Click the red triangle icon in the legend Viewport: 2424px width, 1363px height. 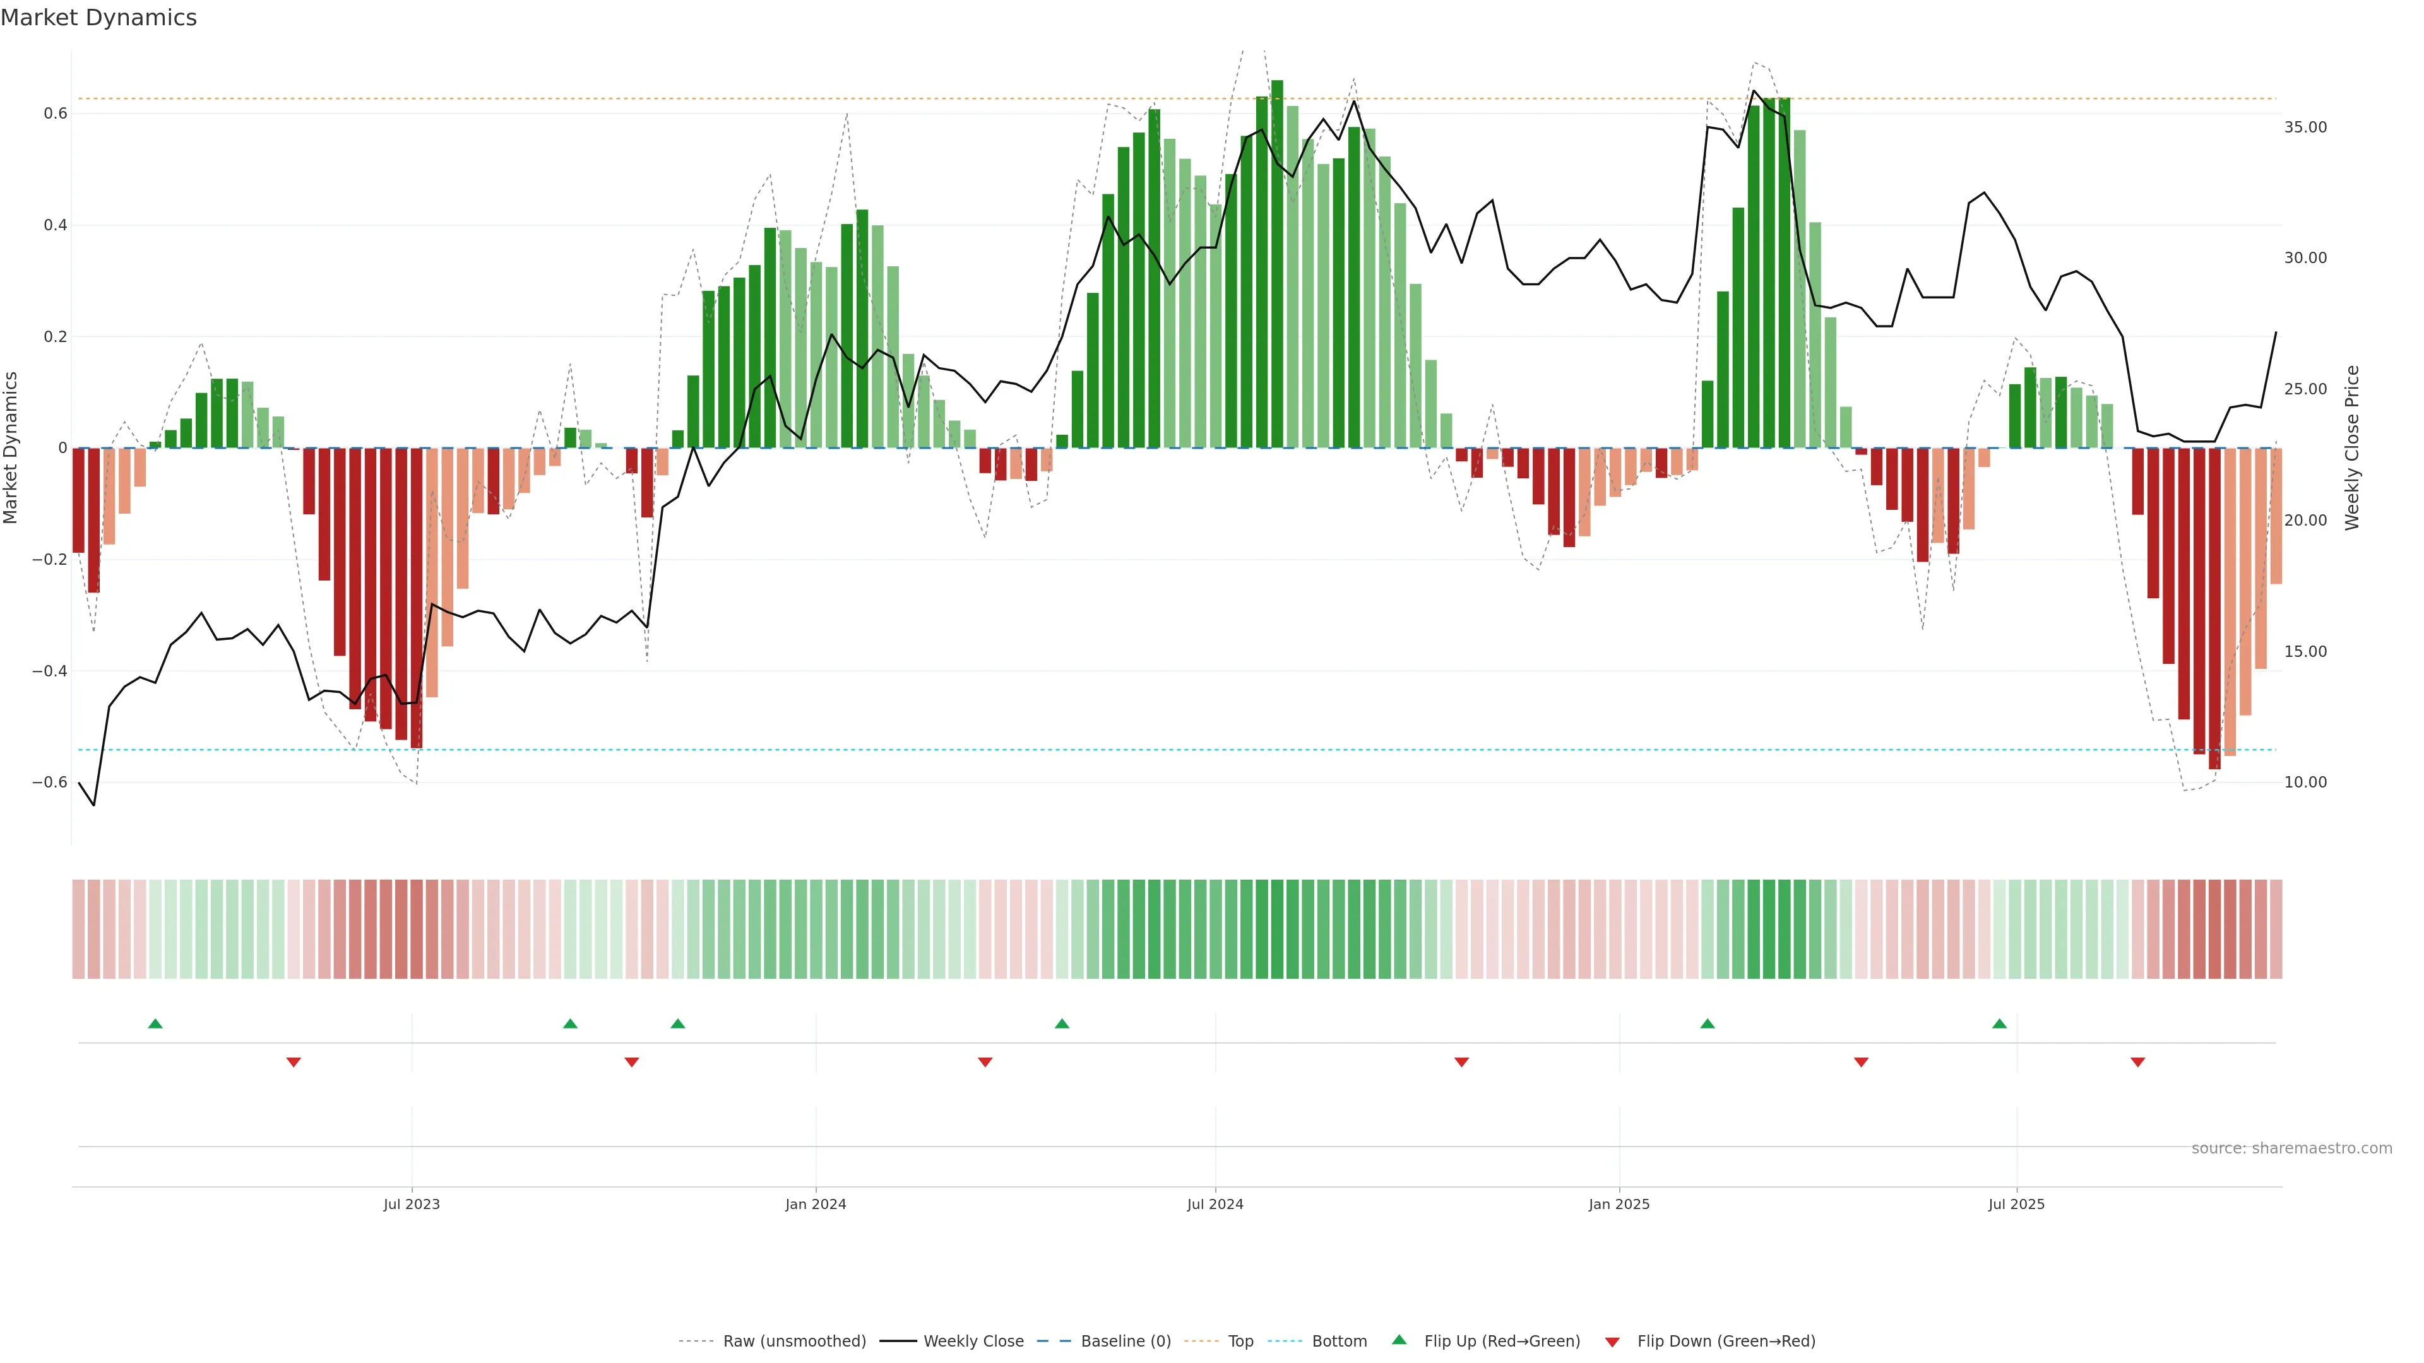(x=1612, y=1342)
